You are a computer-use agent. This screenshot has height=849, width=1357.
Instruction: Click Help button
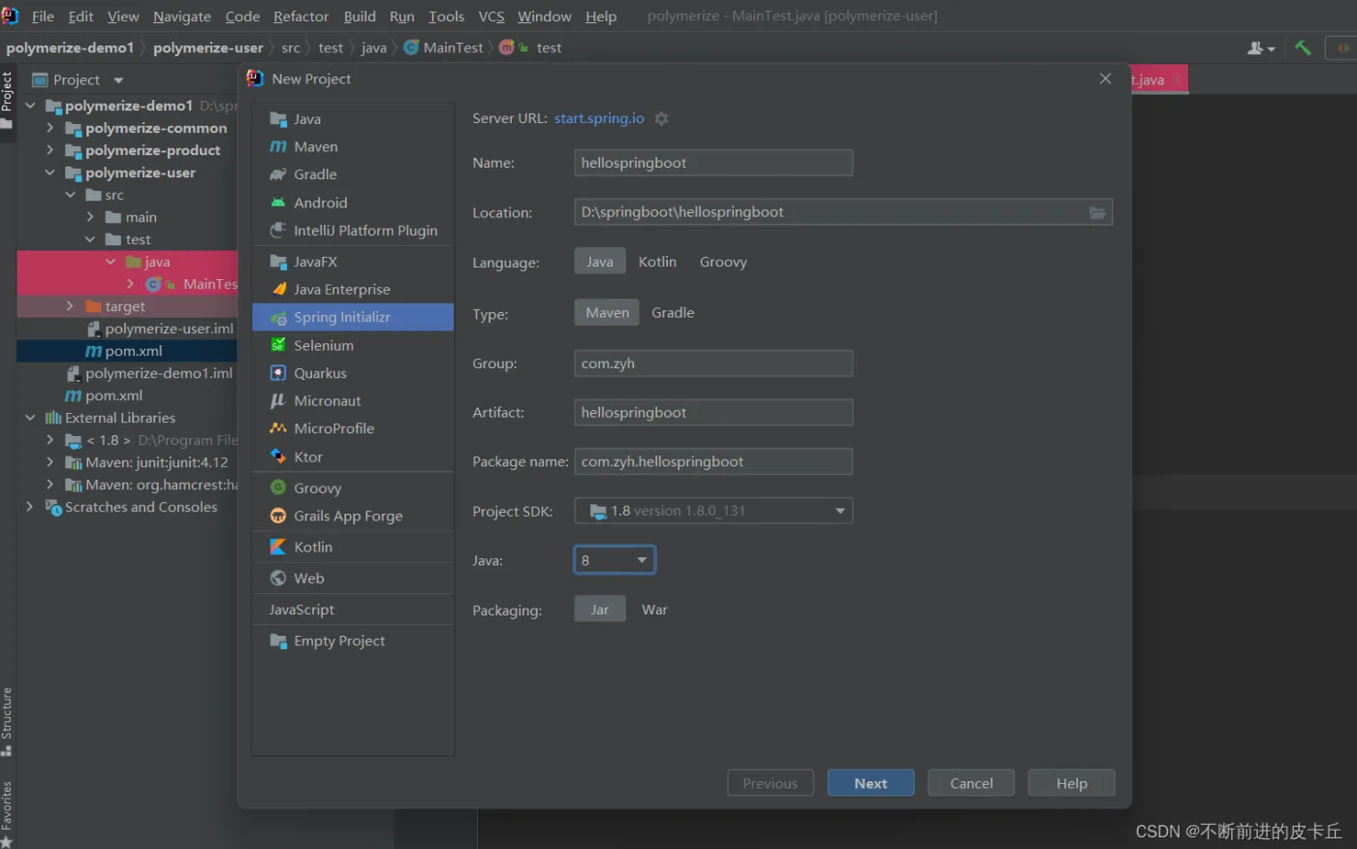click(1071, 783)
